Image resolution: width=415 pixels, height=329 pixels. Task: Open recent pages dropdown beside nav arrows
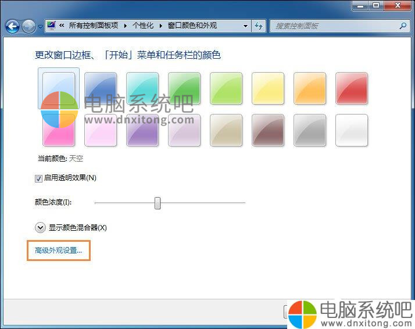click(40, 27)
